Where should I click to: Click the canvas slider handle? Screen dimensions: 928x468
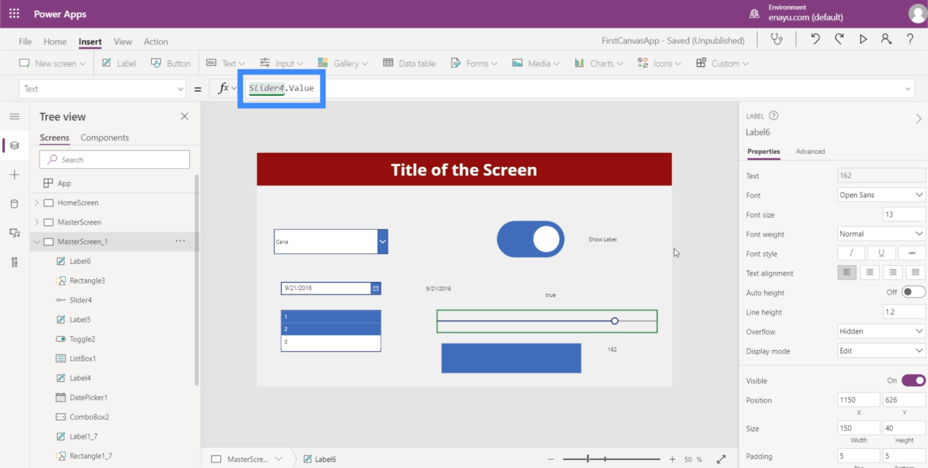[x=614, y=321]
